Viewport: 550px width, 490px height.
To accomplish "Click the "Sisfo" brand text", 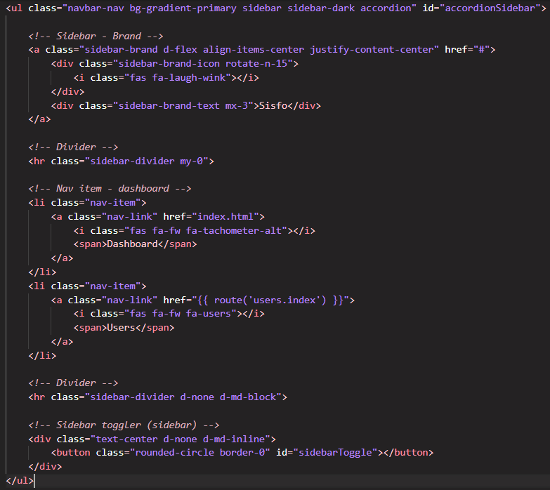I will click(273, 105).
